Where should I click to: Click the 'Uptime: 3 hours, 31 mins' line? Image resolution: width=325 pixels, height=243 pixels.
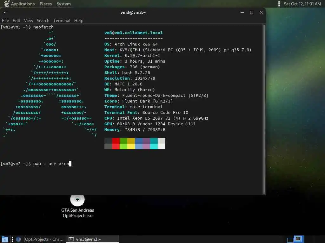click(x=135, y=61)
